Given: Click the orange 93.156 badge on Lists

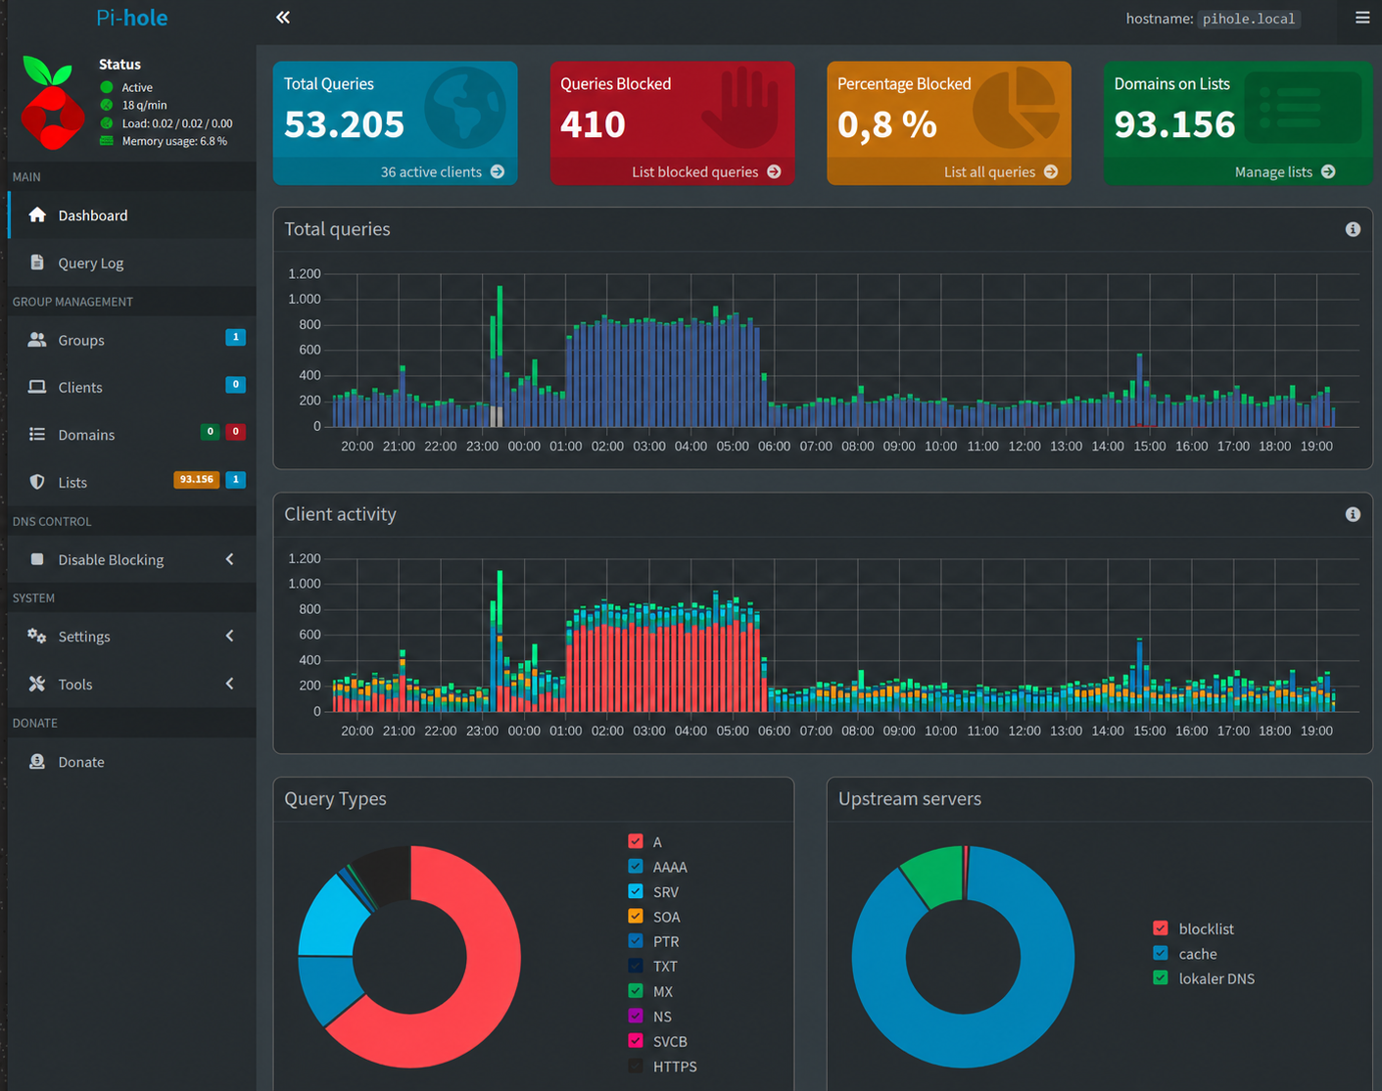Looking at the screenshot, I should (x=196, y=480).
